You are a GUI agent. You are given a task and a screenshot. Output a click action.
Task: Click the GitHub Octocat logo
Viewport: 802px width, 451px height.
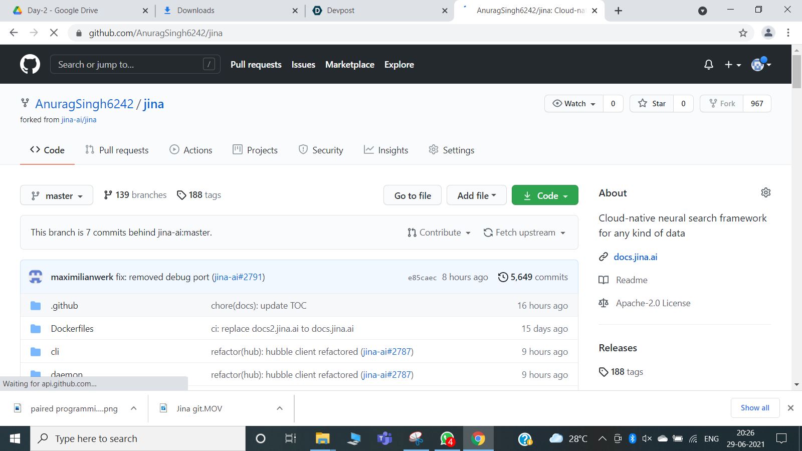(x=30, y=65)
